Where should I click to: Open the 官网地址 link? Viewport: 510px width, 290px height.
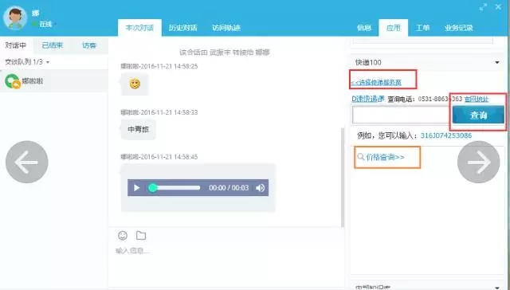click(x=477, y=99)
